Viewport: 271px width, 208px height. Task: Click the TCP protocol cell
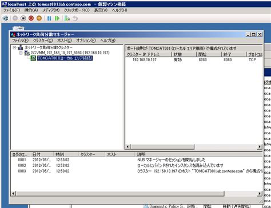[x=252, y=60]
